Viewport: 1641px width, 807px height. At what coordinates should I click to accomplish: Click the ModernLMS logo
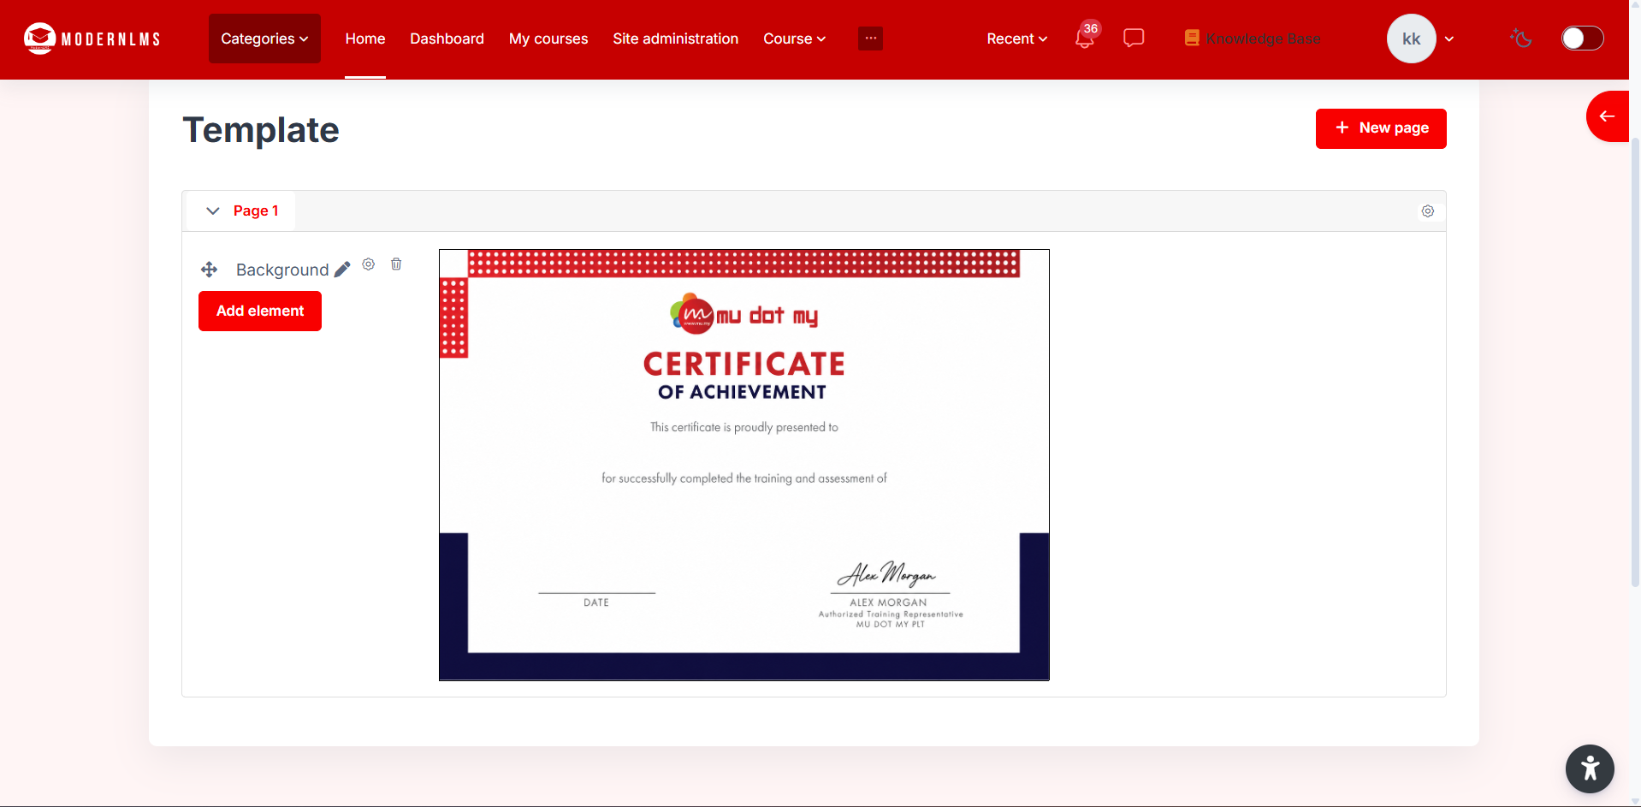tap(92, 39)
